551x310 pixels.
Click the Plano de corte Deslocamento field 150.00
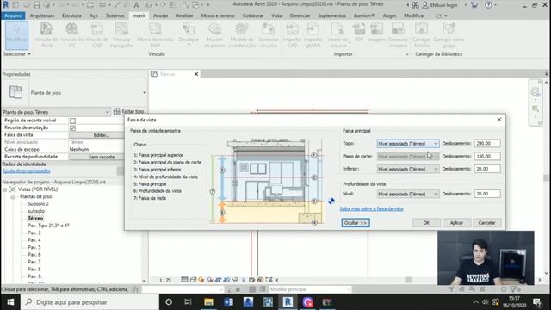(487, 157)
